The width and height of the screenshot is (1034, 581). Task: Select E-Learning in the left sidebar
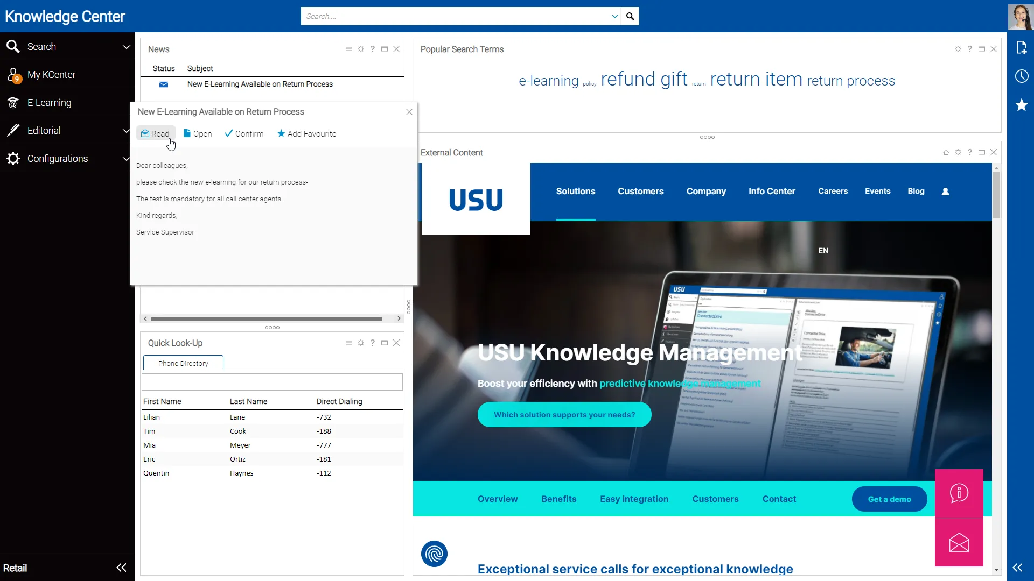point(49,102)
